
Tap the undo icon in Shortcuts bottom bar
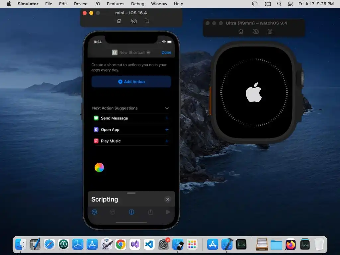tap(94, 212)
